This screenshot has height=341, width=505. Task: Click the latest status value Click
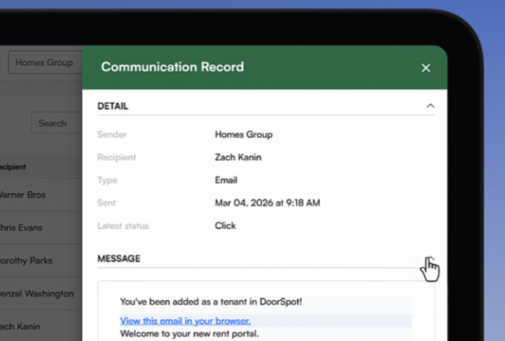225,225
